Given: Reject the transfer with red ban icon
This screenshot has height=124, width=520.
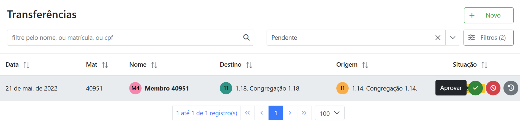Looking at the screenshot, I should coord(493,88).
